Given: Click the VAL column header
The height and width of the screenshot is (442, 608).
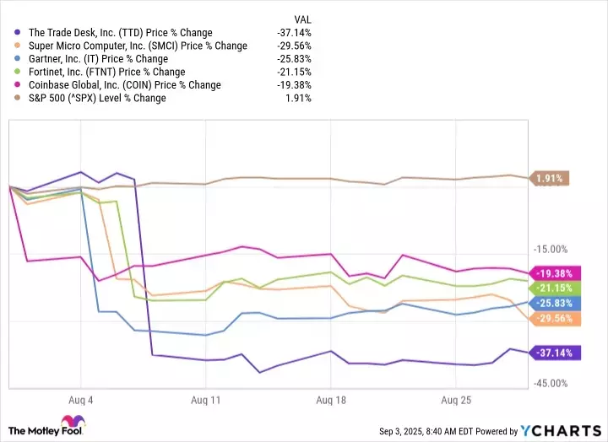Looking at the screenshot, I should tap(301, 17).
